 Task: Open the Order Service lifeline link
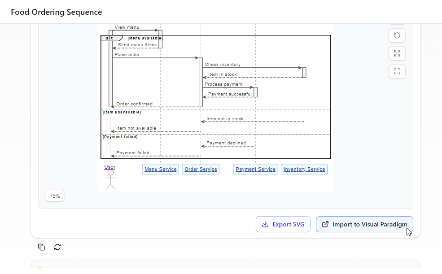(200, 169)
